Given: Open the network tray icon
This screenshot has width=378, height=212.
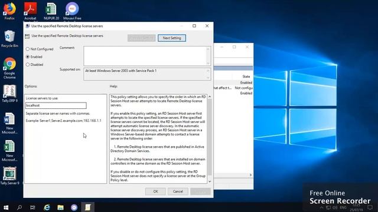Looking at the screenshot, I should click(328, 207).
